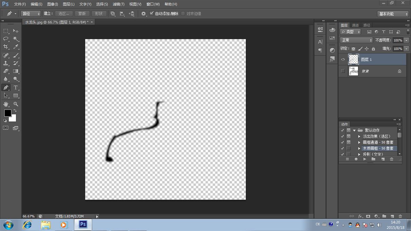Toggle lock position
411x231 pixels.
click(x=367, y=49)
